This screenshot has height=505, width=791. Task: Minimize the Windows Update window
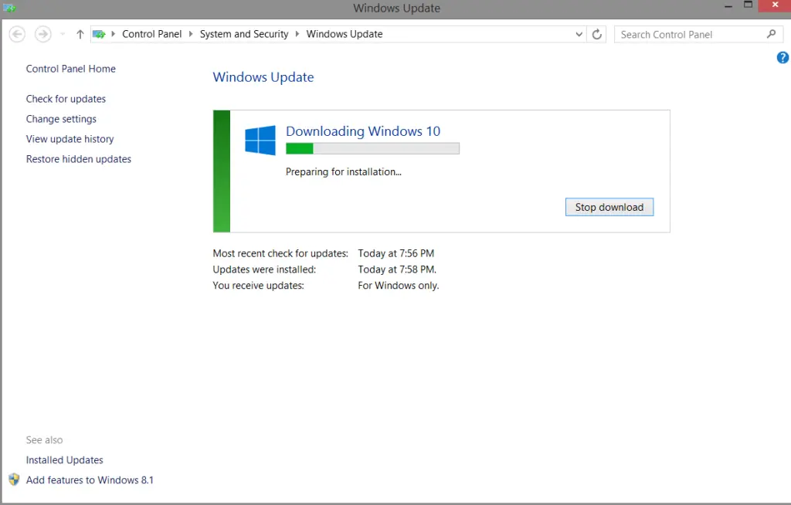pyautogui.click(x=728, y=6)
